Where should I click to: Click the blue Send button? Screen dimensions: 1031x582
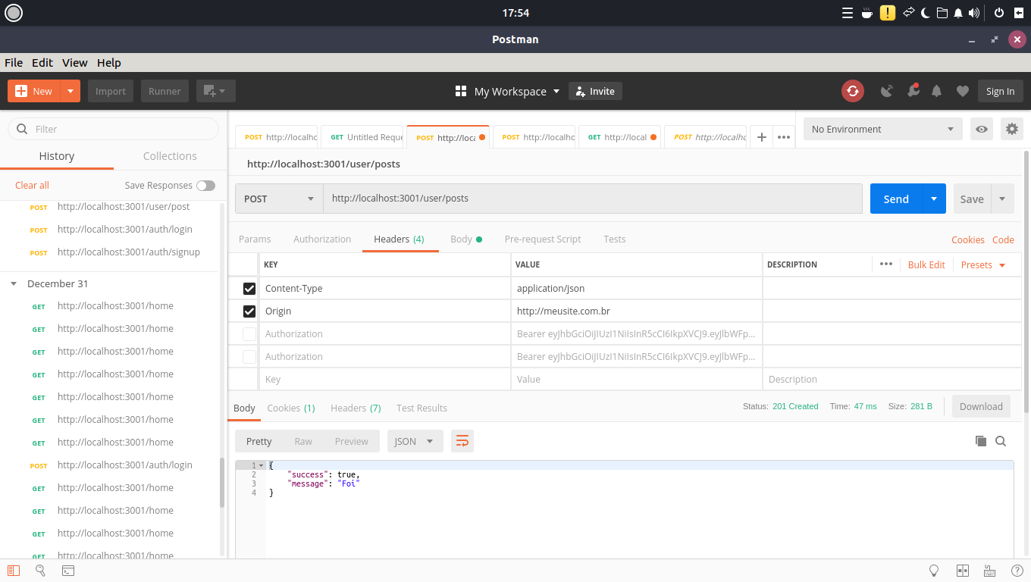click(896, 199)
